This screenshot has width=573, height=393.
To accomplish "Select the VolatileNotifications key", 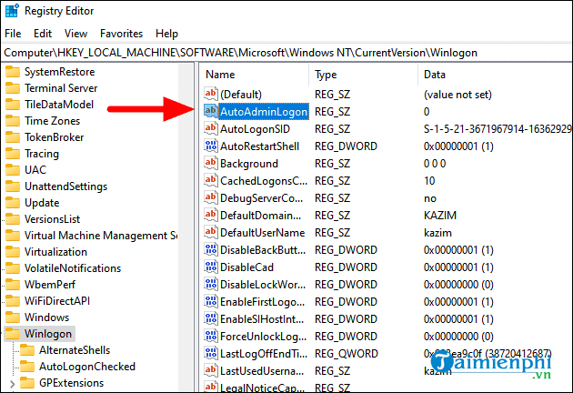I will 73,268.
